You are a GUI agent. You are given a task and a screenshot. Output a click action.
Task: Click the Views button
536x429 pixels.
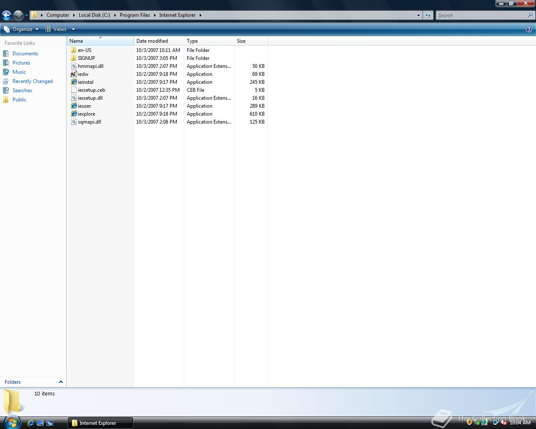click(56, 29)
